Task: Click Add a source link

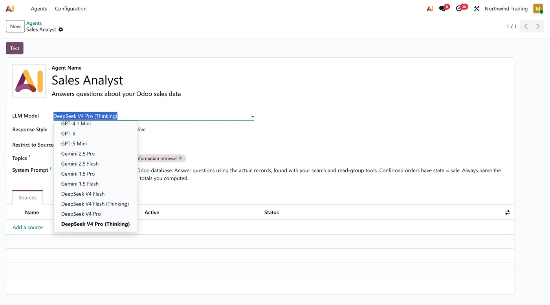Action: (27, 227)
